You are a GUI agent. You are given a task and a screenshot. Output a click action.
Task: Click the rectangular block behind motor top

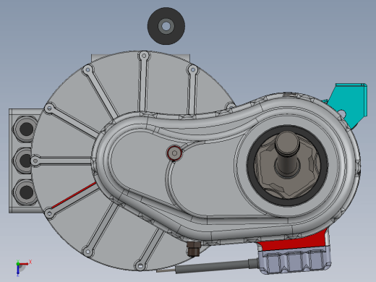[140, 57]
